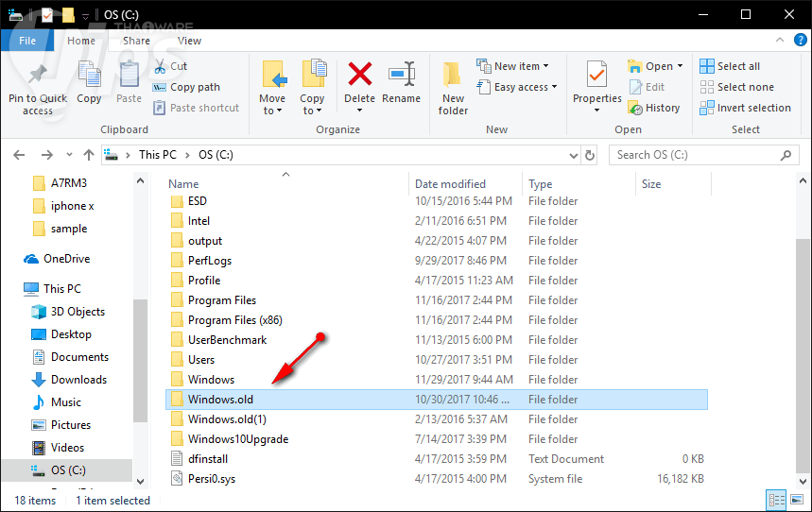
Task: Click the Properties checkmark icon
Action: [596, 76]
